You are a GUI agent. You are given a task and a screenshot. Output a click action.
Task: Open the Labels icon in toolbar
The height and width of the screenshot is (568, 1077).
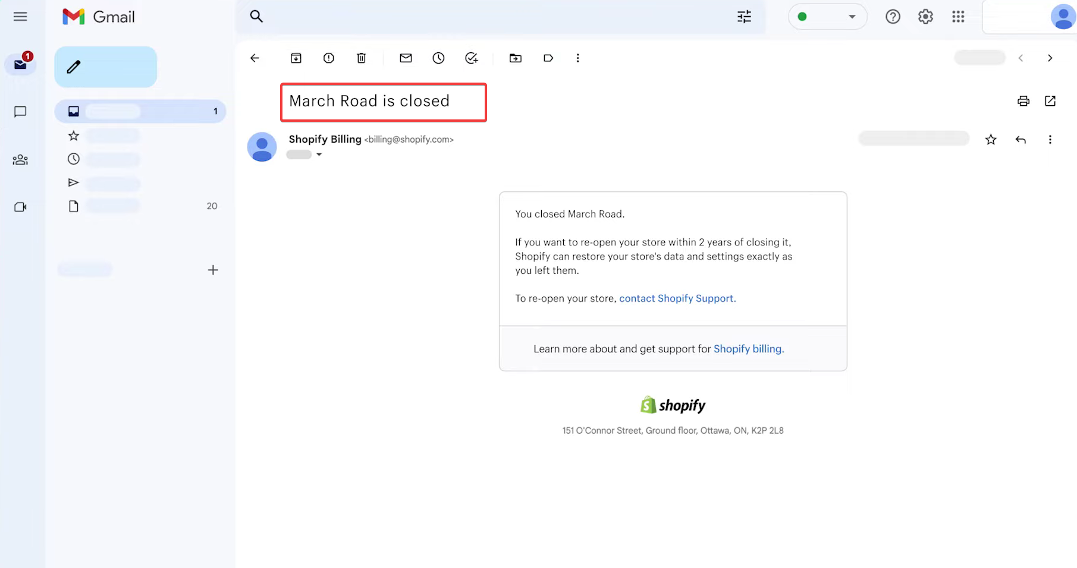(548, 58)
